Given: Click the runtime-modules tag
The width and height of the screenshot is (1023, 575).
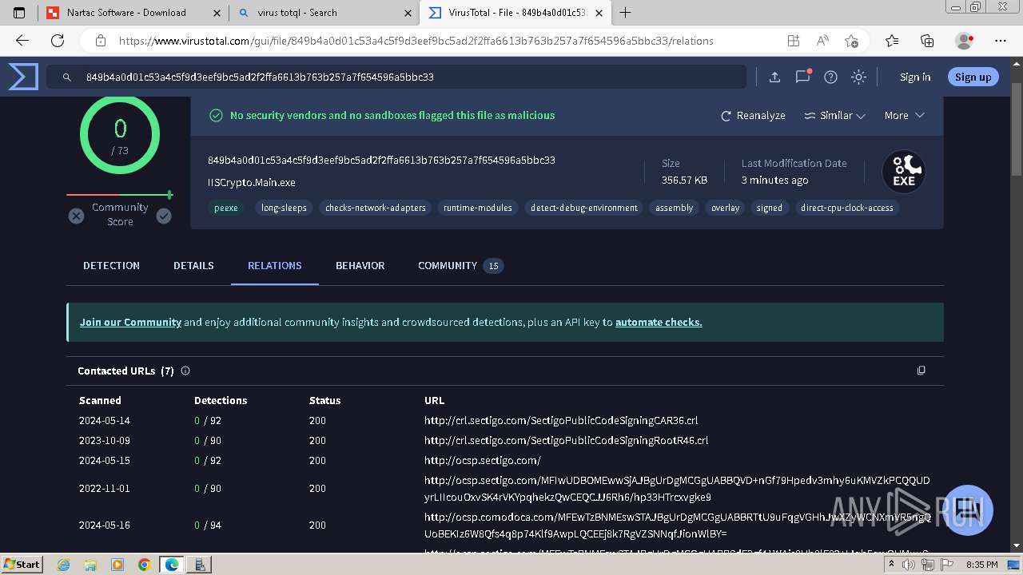Looking at the screenshot, I should [x=478, y=208].
